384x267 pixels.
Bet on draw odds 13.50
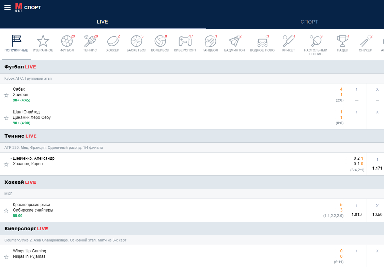click(377, 214)
